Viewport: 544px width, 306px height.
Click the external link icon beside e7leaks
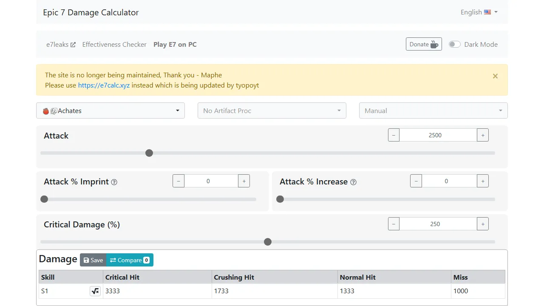click(x=73, y=44)
